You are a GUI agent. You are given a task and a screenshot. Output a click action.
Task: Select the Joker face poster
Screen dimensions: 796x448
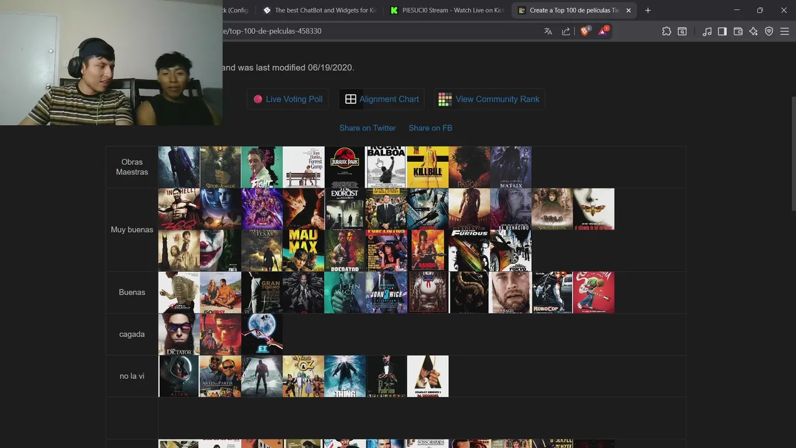point(220,250)
